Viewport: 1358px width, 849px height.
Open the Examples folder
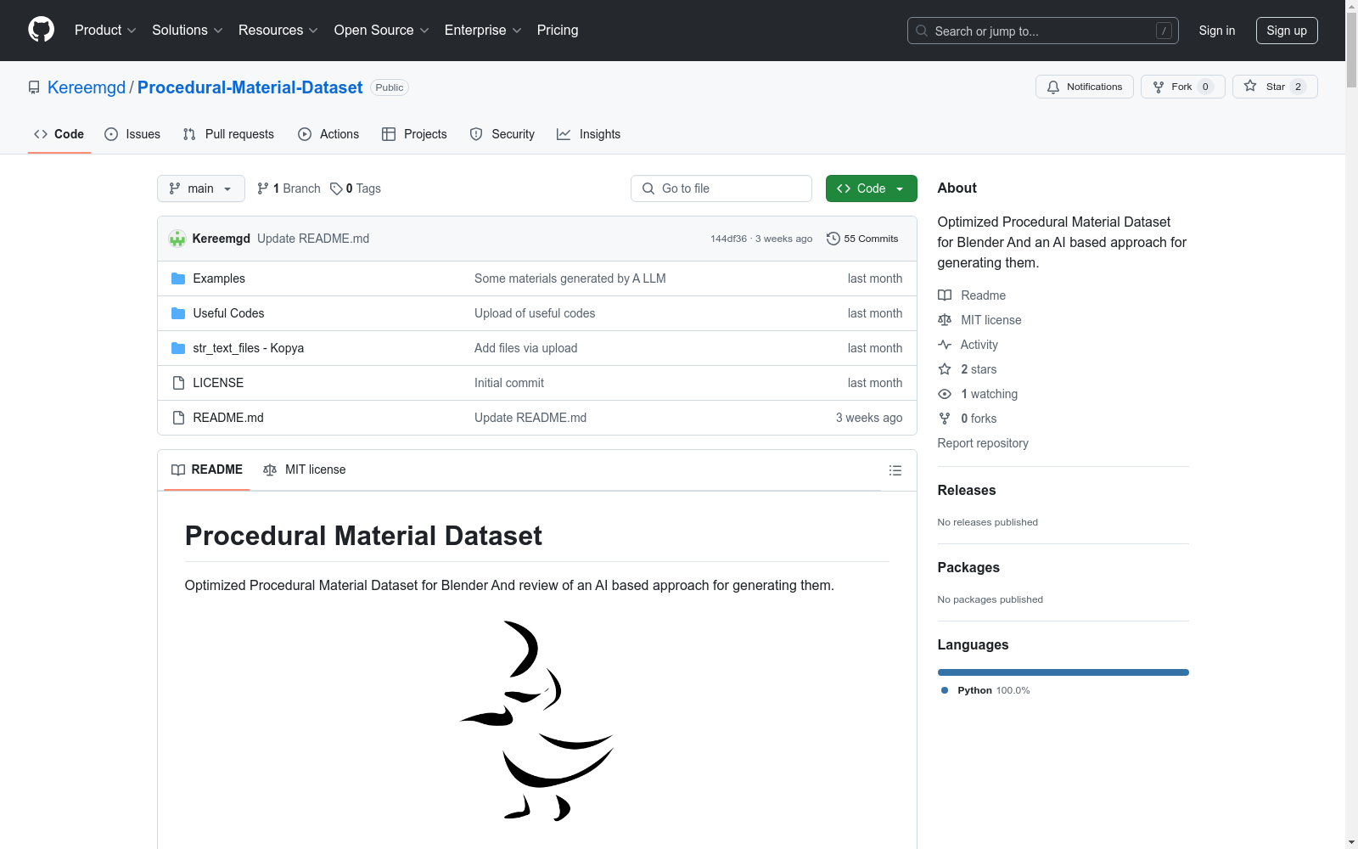coord(219,278)
